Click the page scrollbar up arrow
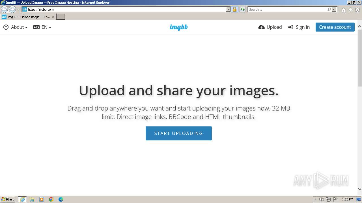The height and width of the screenshot is (203, 362). coord(360,27)
